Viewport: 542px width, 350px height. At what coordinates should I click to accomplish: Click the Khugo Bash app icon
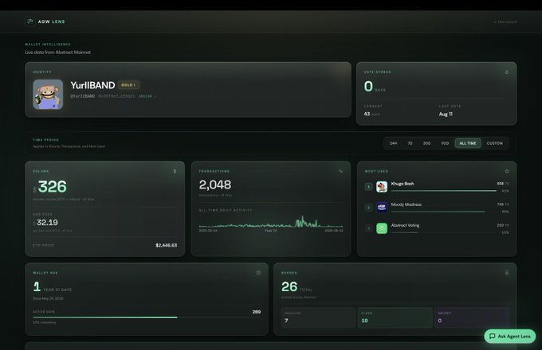point(382,187)
